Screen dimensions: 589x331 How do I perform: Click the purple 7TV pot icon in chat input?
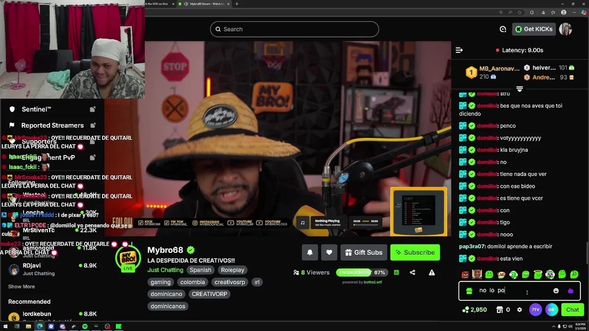(x=571, y=291)
